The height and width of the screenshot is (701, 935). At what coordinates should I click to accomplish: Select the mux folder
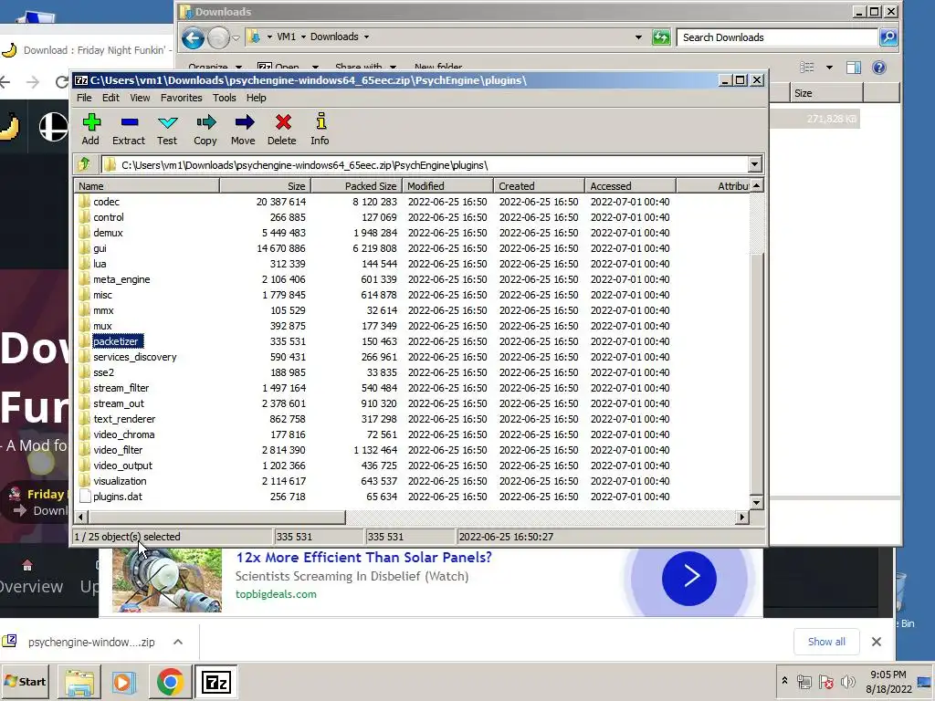tap(102, 326)
